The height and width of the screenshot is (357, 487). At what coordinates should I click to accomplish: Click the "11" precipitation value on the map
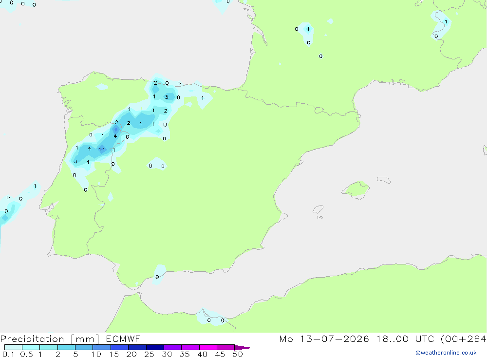click(x=102, y=150)
